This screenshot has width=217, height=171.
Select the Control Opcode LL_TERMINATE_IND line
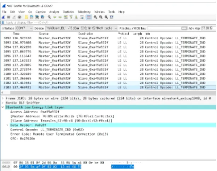pyautogui.click(x=47, y=130)
